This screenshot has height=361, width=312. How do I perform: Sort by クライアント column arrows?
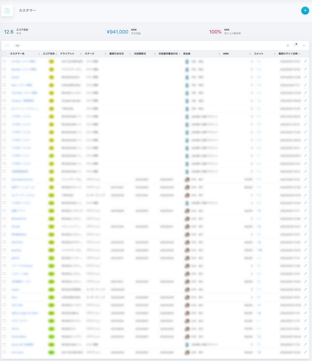(x=81, y=54)
